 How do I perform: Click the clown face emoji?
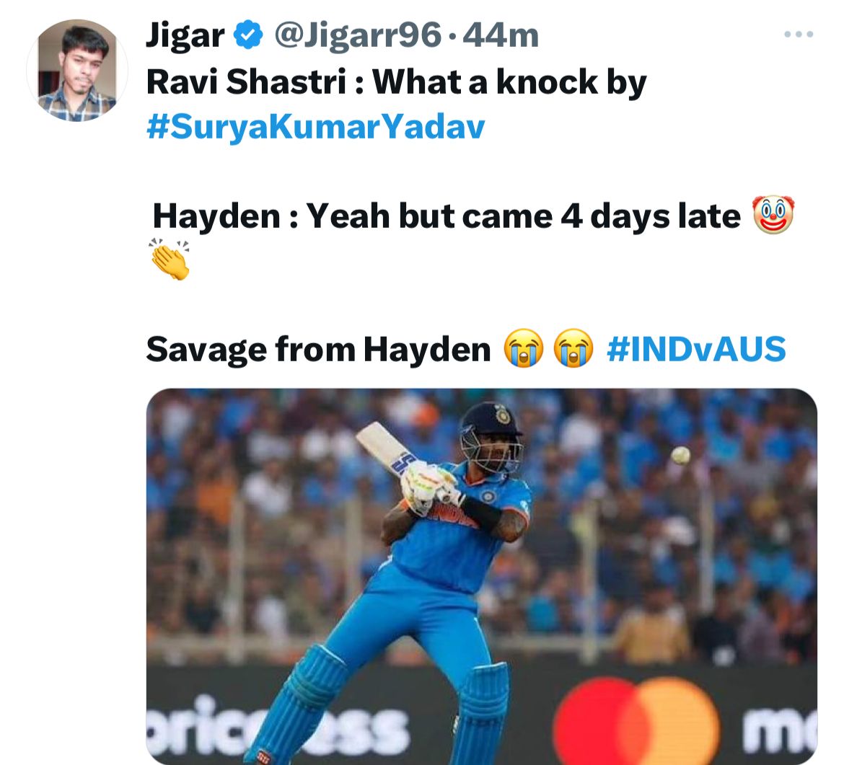click(773, 214)
